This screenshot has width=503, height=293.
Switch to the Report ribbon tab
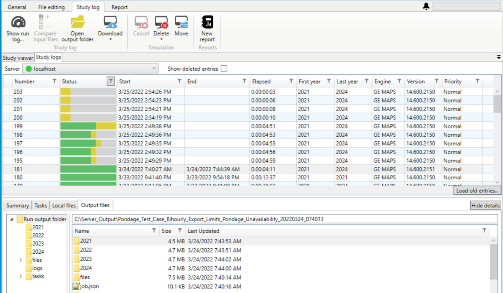click(119, 7)
